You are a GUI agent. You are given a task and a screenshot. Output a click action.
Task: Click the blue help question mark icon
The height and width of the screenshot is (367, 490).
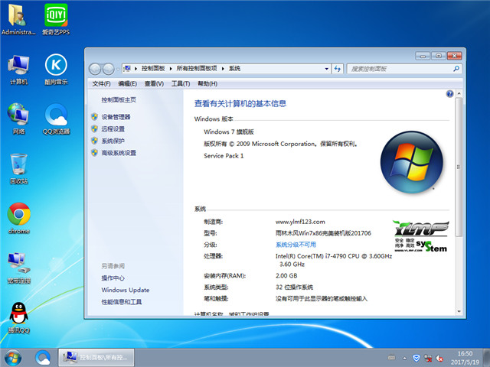click(x=450, y=94)
